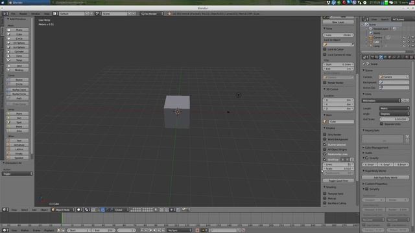Screen dimensions: 415x233
Task: Toggle All Object Origins checkbox
Action: pyautogui.click(x=325, y=150)
